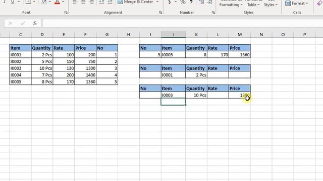The height and width of the screenshot is (181, 323).
Task: Select the cell showing 5 Pcs
Action: pos(42,61)
